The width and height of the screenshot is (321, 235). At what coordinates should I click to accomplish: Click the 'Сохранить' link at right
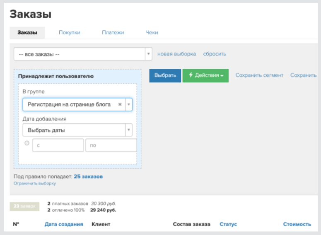pyautogui.click(x=303, y=75)
